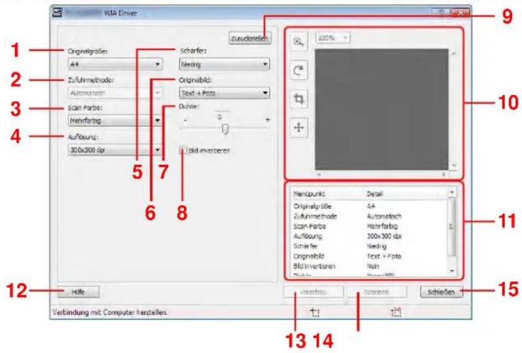Click the crop corner icon in status bar
This screenshot has height=353, width=522.
tap(315, 313)
